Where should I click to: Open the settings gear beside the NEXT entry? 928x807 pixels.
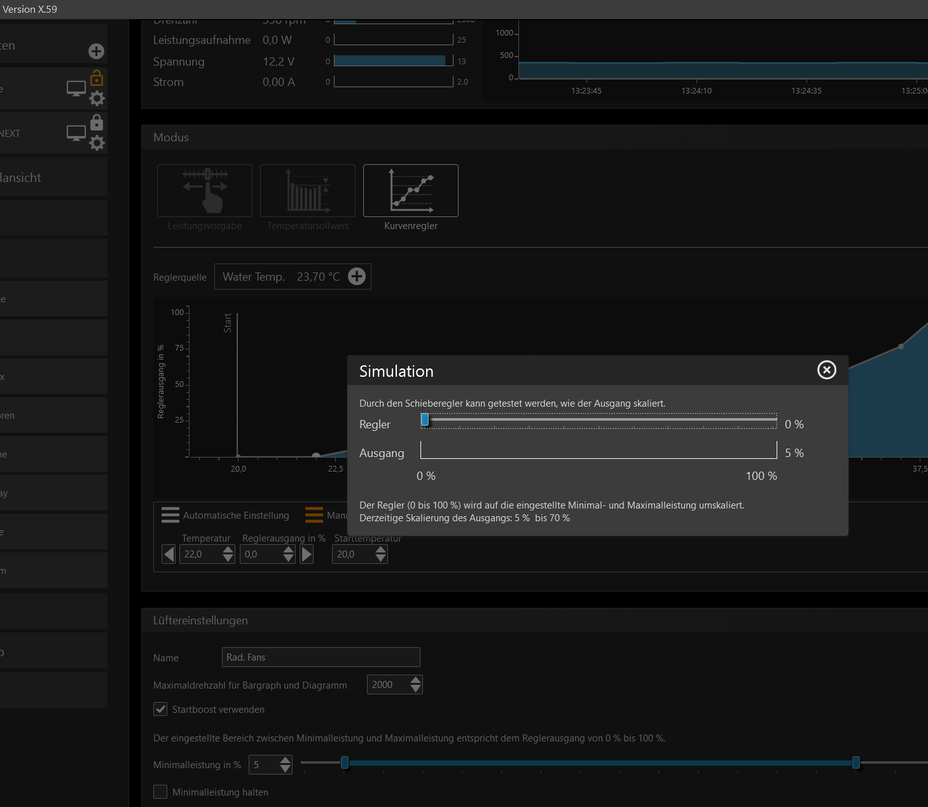[x=97, y=143]
